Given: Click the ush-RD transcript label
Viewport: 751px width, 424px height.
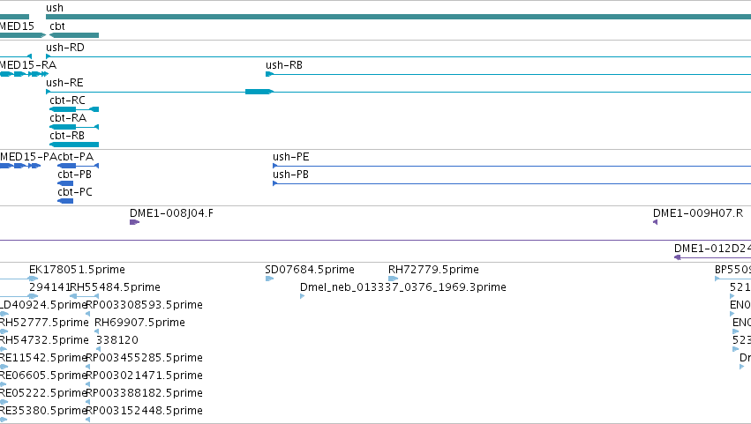Looking at the screenshot, I should 65,48.
